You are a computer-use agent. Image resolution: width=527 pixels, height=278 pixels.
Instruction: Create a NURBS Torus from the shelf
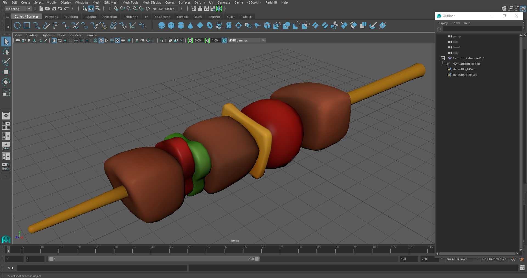[x=210, y=26]
